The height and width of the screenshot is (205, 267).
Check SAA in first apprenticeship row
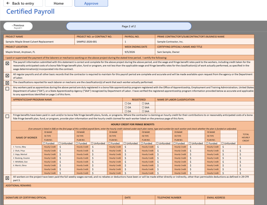click(143, 103)
